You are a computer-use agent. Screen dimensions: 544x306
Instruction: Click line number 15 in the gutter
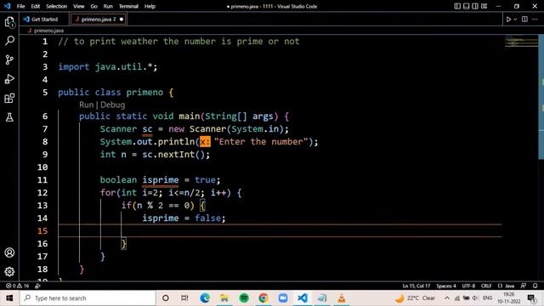click(x=42, y=231)
